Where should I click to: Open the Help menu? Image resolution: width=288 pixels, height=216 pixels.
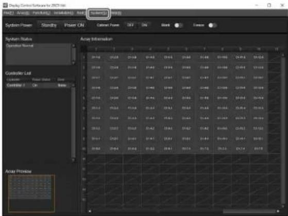(116, 13)
